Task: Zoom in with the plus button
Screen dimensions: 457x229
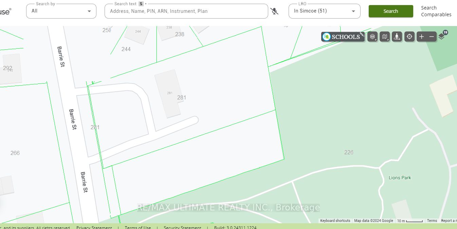Action: (421, 37)
